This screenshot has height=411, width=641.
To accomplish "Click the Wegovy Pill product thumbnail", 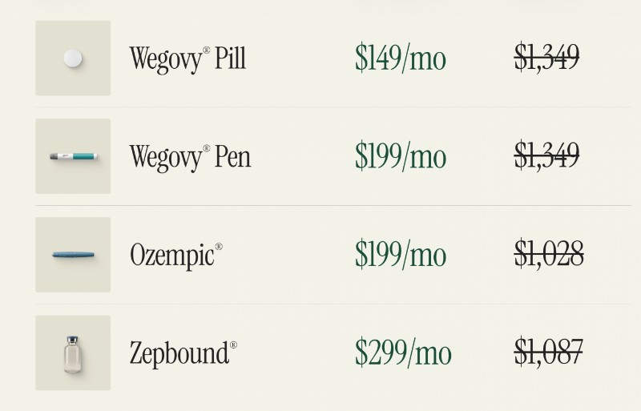I will 73,58.
